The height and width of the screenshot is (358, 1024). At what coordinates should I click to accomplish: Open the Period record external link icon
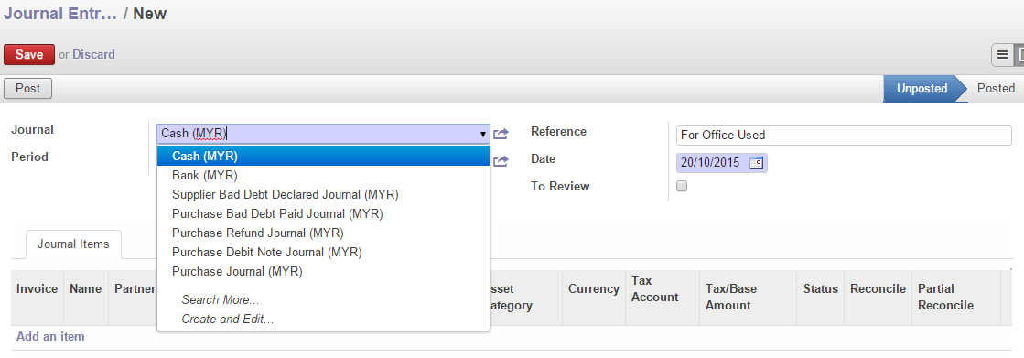coord(501,161)
